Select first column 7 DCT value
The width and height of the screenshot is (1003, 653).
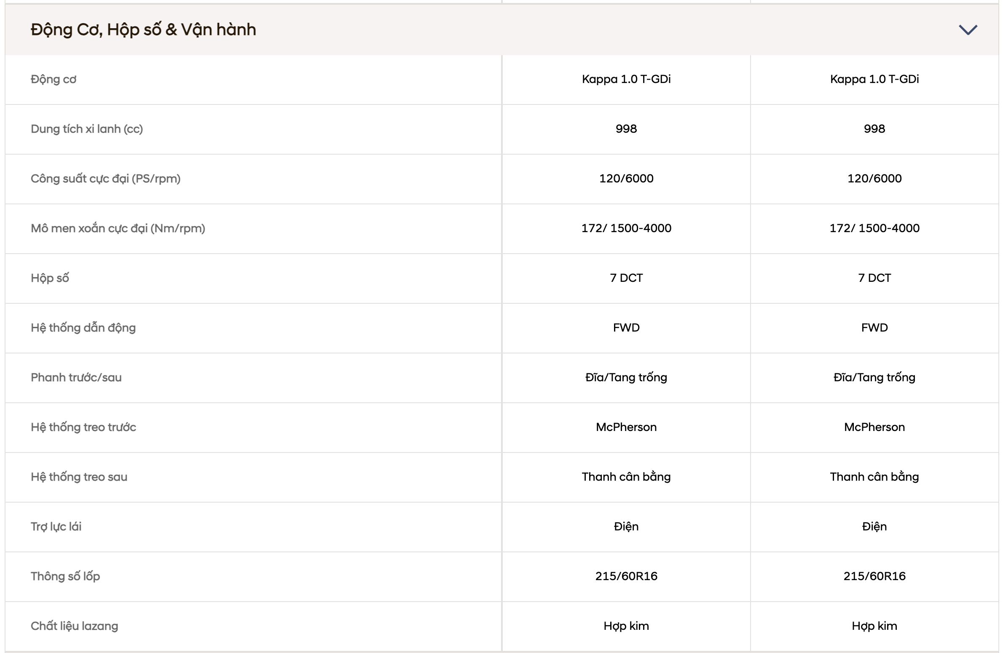[x=626, y=278]
